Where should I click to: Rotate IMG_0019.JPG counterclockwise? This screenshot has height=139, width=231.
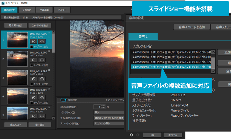point(34,79)
